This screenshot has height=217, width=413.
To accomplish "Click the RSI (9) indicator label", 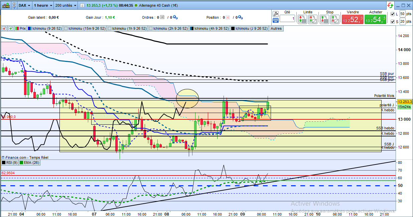I will (9, 162).
